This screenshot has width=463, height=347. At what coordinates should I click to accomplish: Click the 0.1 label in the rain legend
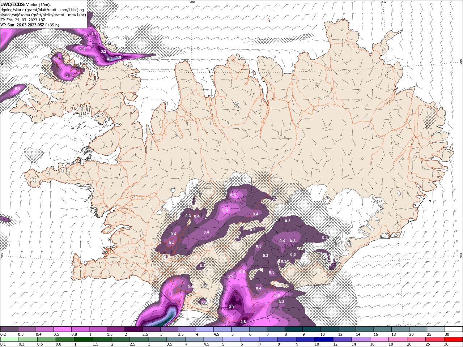tap(3, 344)
